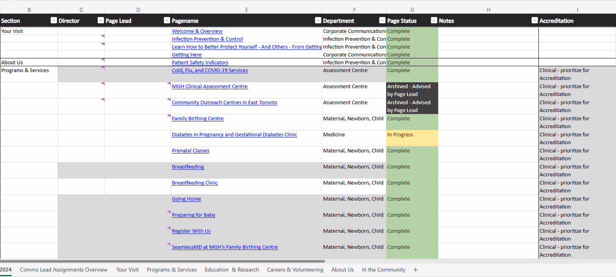Select Maternal, Newborn, Child cell in Going Home row
This screenshot has width=616, height=277.
click(x=354, y=203)
